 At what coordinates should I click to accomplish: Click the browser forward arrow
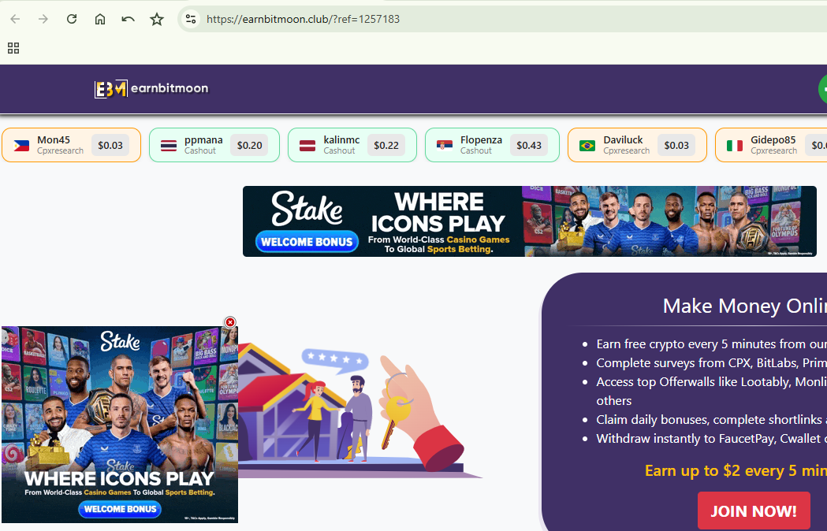[43, 19]
